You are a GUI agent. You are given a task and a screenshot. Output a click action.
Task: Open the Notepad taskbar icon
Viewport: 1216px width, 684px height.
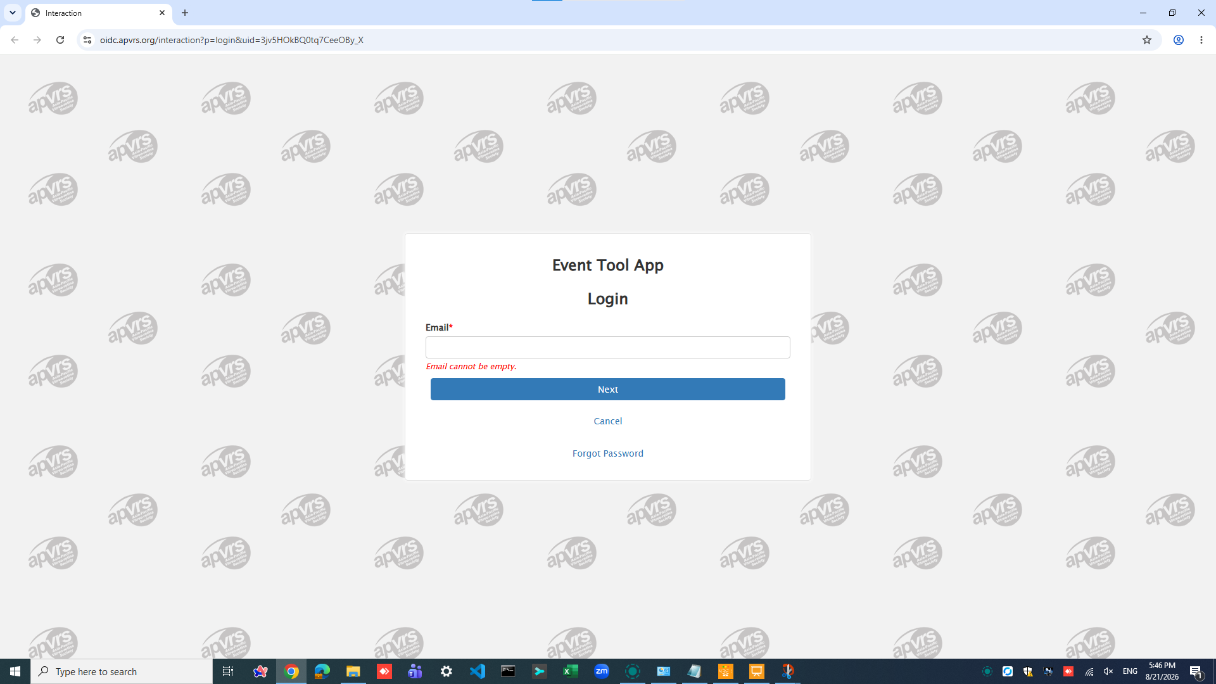click(x=695, y=671)
